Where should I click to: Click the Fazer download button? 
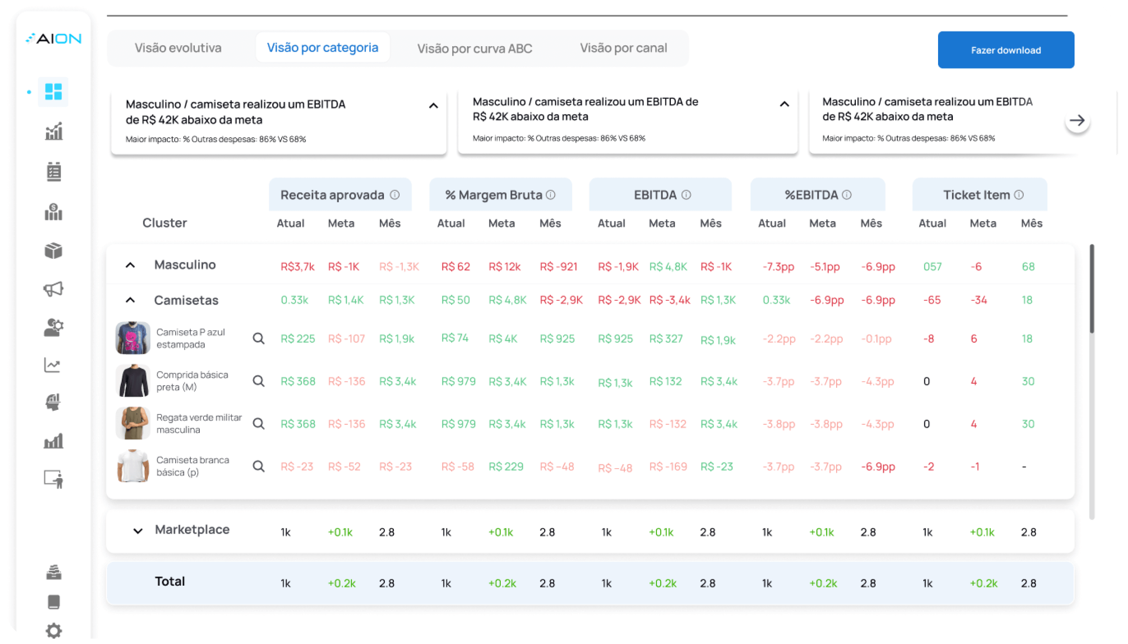click(1005, 50)
